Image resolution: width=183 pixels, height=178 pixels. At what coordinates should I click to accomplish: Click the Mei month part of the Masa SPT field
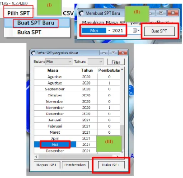[x=94, y=31]
